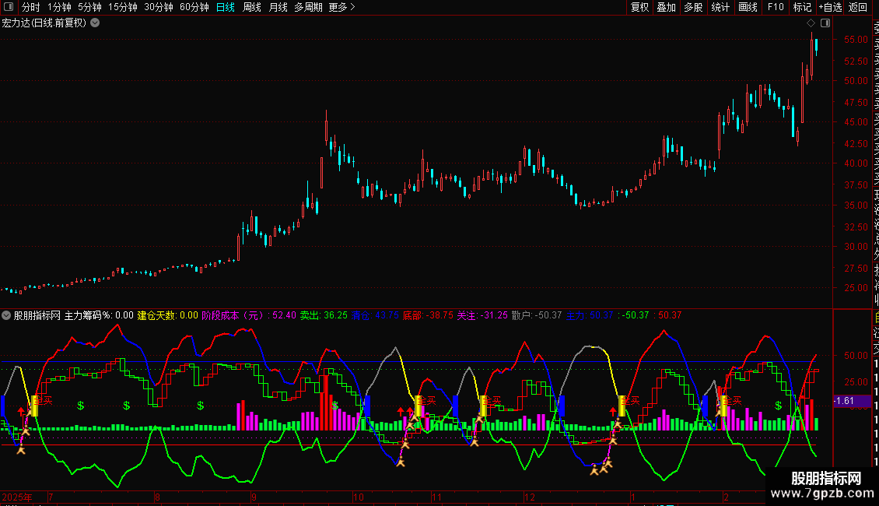879x506 pixels.
Task: Click the 散户: -50.37 label
Action: [537, 315]
